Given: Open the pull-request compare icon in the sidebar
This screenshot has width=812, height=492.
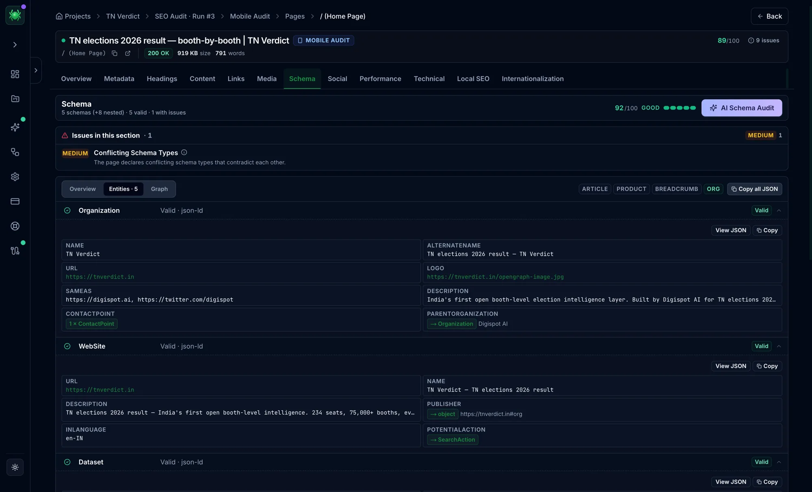Looking at the screenshot, I should (15, 251).
